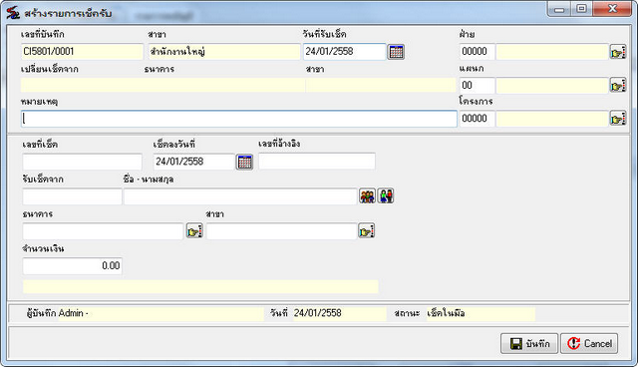Click the cheque number (เลขที่เช็ค) field
Viewport: 638px width, 367px height.
pyautogui.click(x=82, y=162)
